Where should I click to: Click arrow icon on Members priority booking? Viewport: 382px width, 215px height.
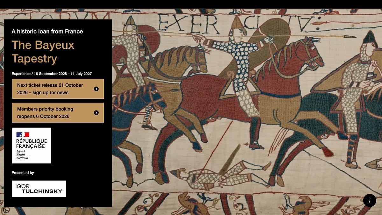coord(96,113)
